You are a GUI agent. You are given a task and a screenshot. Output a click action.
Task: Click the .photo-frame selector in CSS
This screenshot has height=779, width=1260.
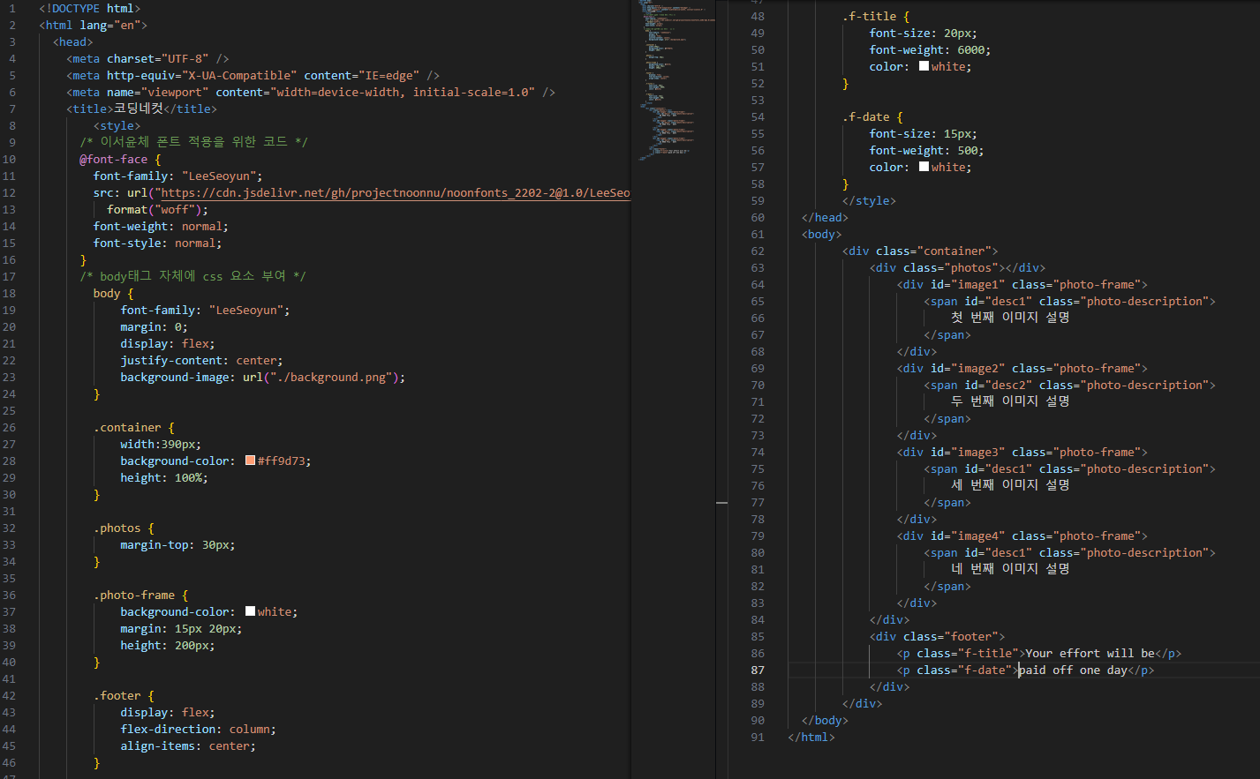pyautogui.click(x=134, y=595)
